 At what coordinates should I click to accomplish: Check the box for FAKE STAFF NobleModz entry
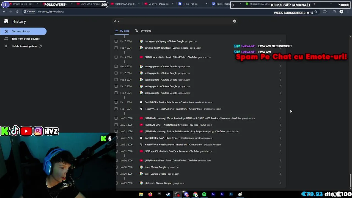point(117,125)
